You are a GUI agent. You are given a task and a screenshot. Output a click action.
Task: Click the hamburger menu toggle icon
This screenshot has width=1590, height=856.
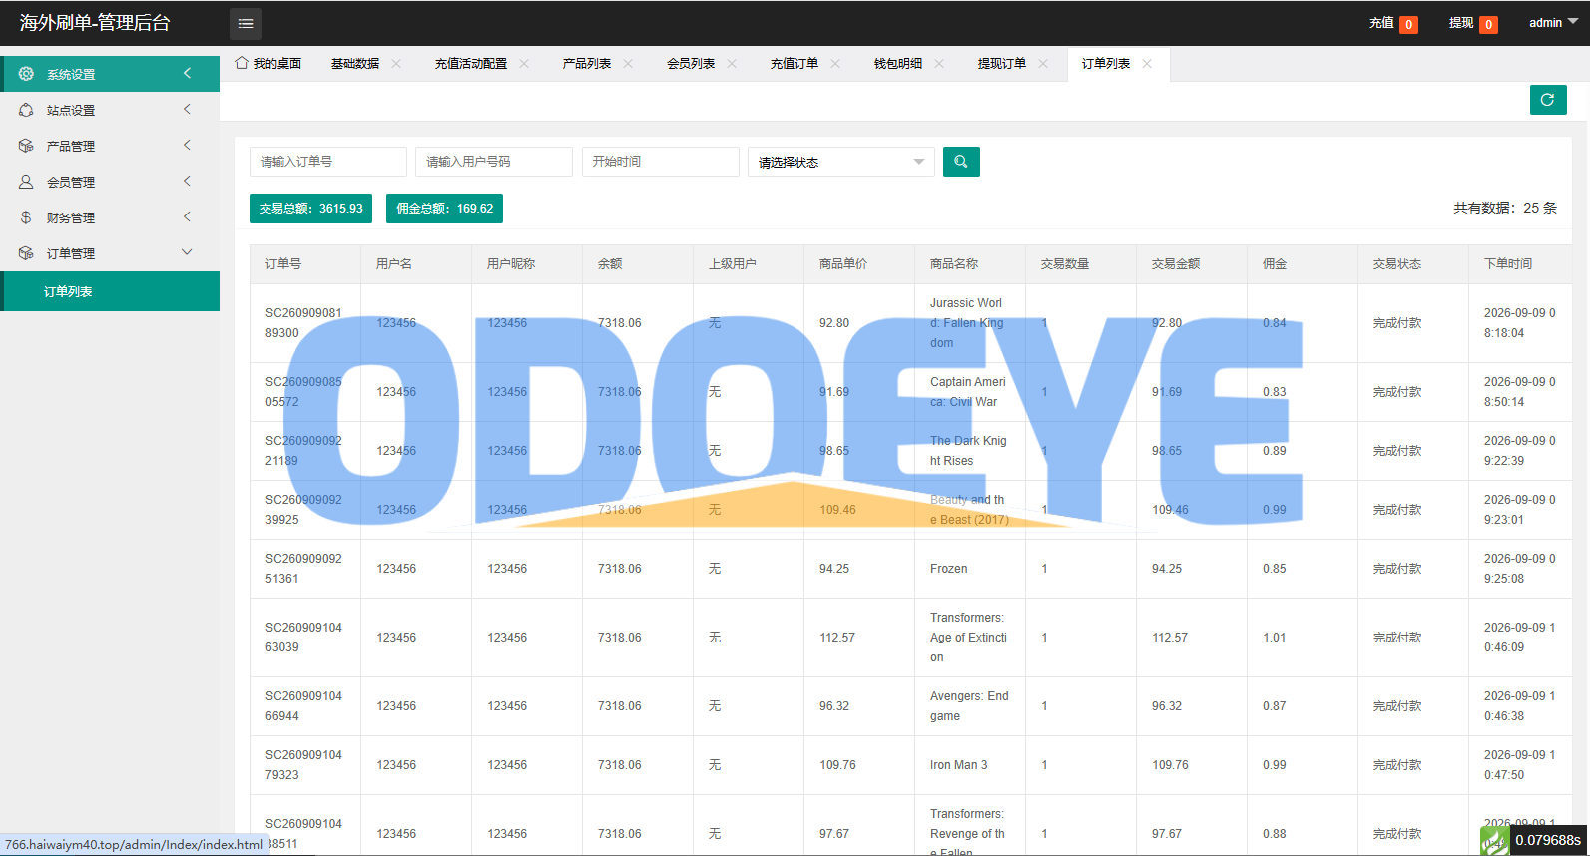coord(246,23)
